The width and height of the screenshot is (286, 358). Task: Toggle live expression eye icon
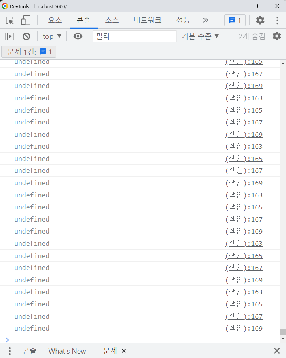click(x=78, y=36)
